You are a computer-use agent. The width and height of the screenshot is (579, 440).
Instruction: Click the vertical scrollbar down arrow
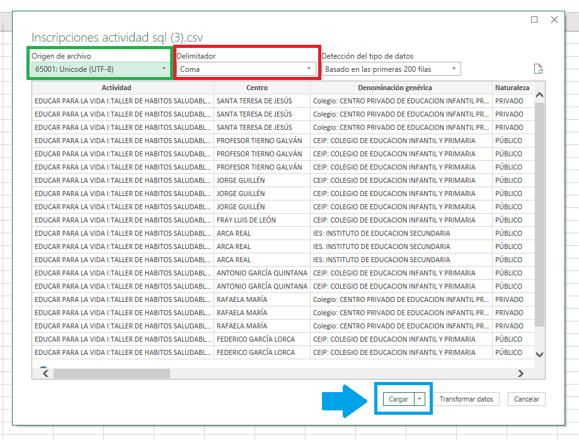[539, 355]
